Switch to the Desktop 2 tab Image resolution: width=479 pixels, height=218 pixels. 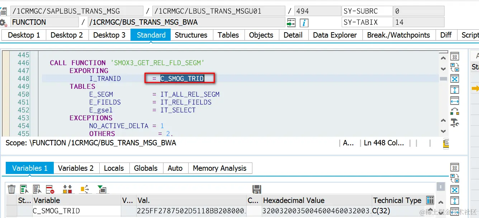(67, 35)
